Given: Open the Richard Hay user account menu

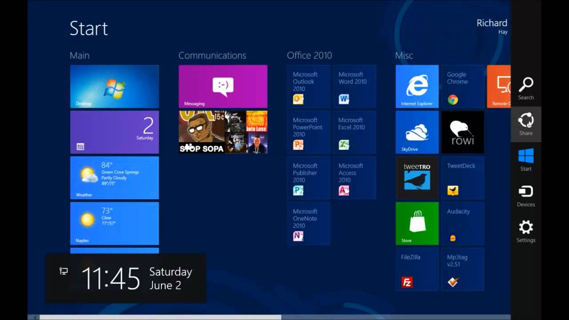Looking at the screenshot, I should (x=492, y=26).
